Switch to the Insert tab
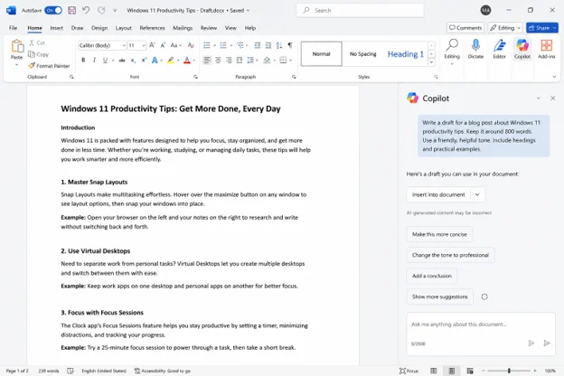The image size is (564, 376). 56,28
